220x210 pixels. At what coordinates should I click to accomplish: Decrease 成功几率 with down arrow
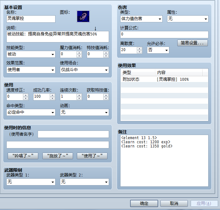[52, 98]
